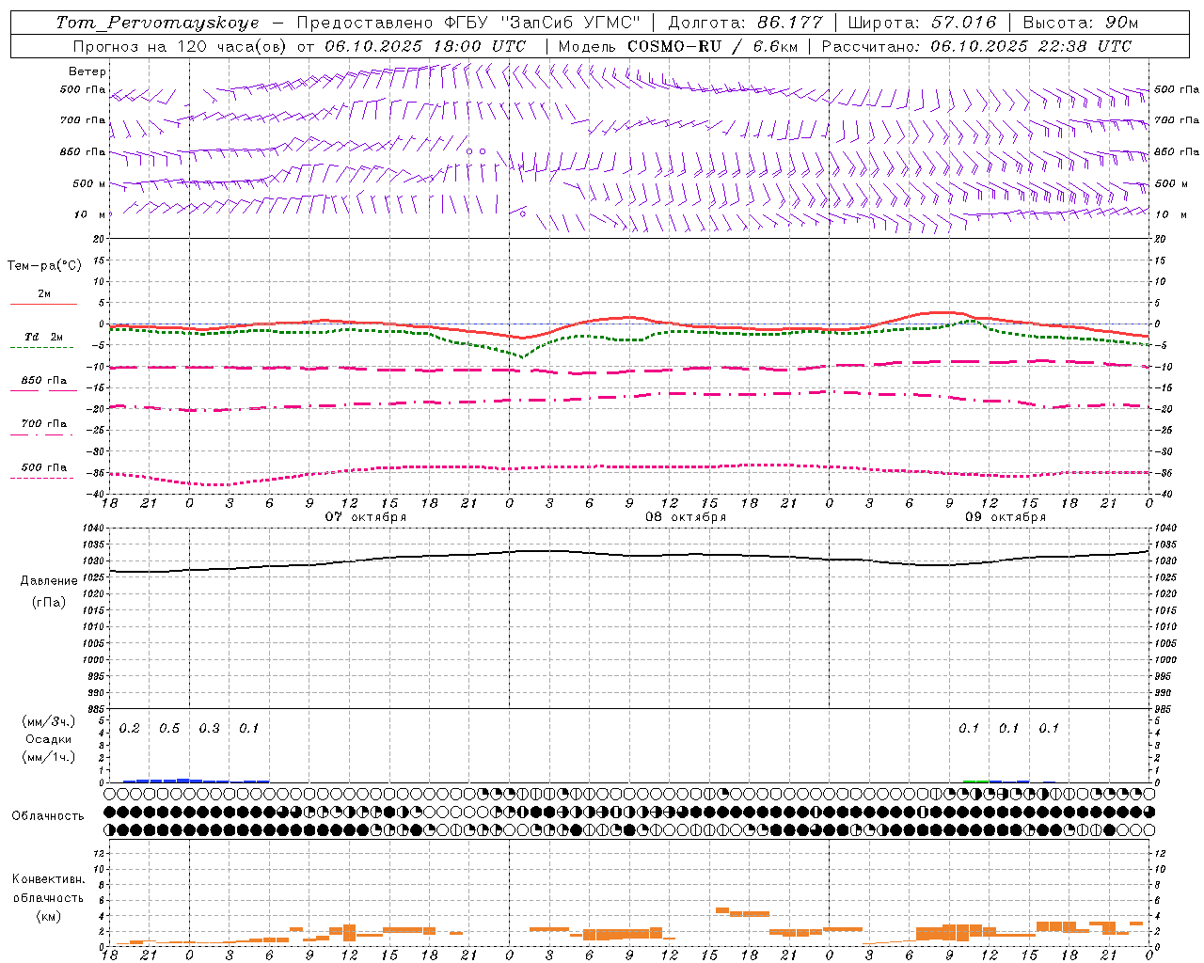1204x963 pixels.
Task: Click the Tom_Pervomayskoye station title
Action: coord(157,23)
